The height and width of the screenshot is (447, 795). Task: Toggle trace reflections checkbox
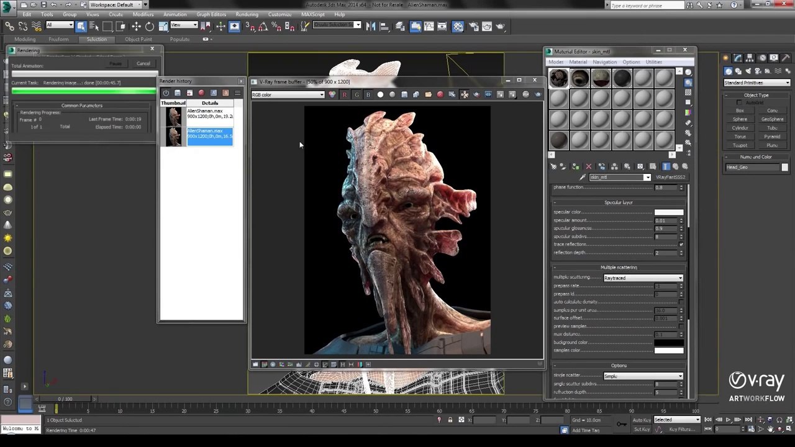tap(681, 245)
